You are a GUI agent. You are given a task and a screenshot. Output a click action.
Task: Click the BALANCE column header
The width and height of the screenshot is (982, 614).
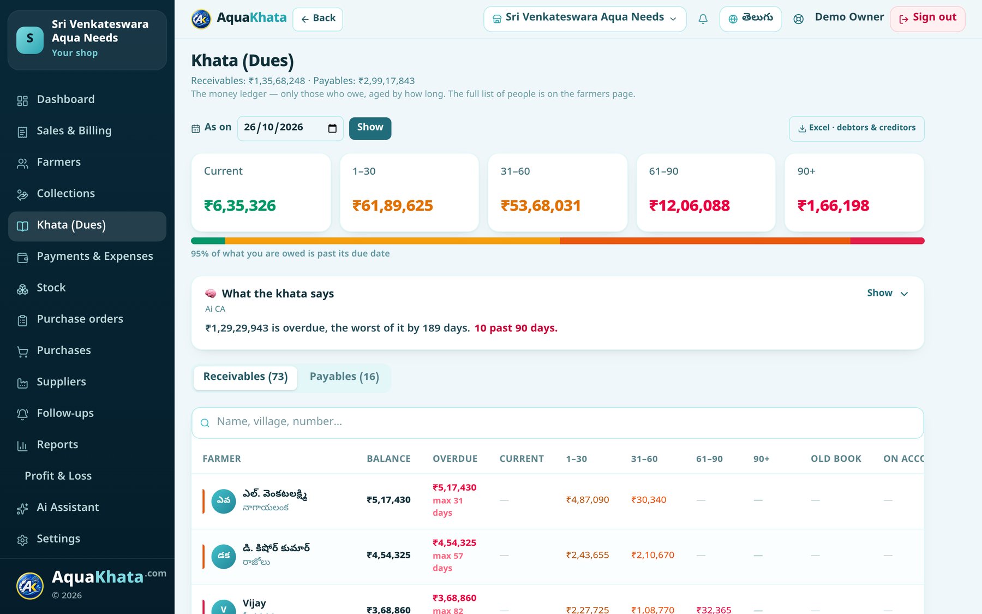(x=388, y=459)
